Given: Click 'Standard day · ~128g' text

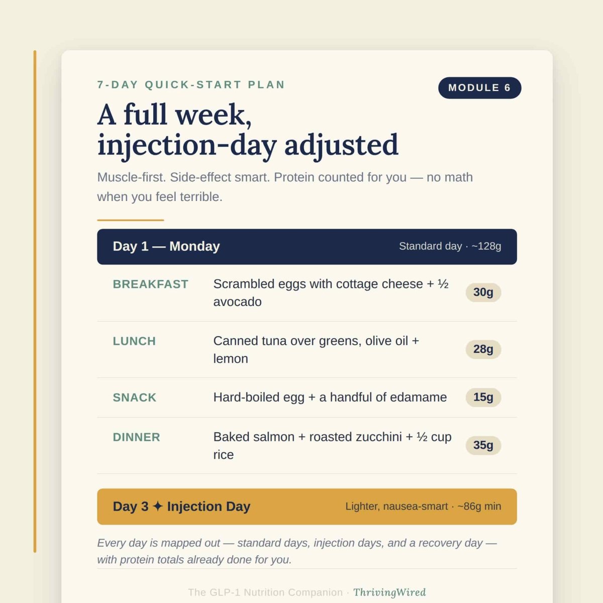Looking at the screenshot, I should tap(450, 246).
